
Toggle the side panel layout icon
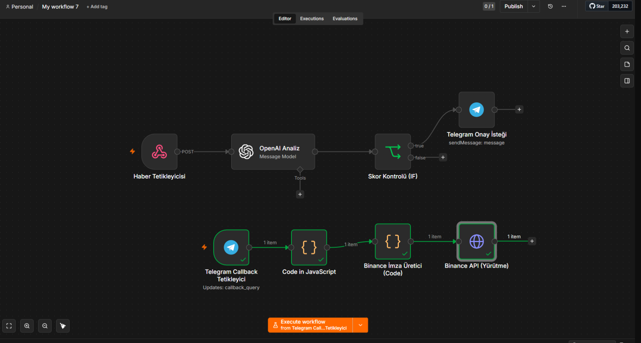click(627, 81)
